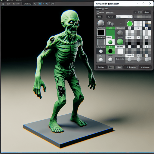The image size is (154, 154).
Task: Click the dark pill-shaped button in the top toolbar
Action: [x=28, y=4]
